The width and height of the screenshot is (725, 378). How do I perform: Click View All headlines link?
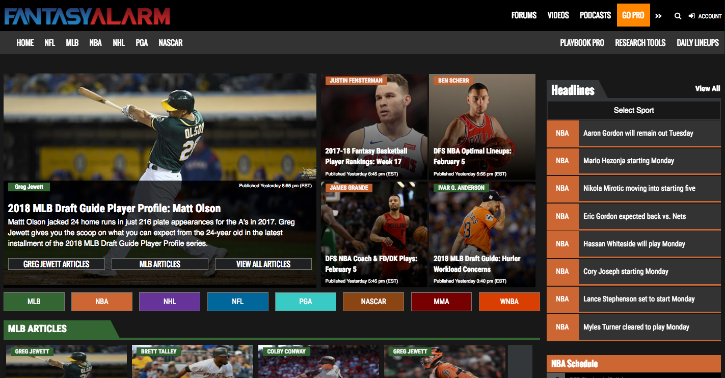pyautogui.click(x=707, y=89)
